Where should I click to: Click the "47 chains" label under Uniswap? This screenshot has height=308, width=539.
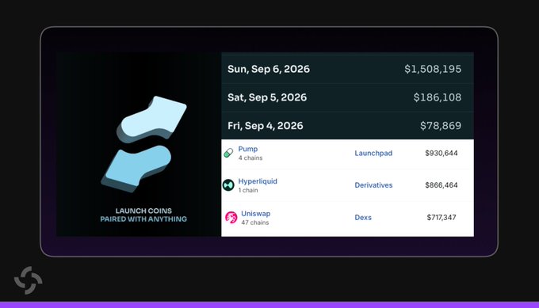254,222
